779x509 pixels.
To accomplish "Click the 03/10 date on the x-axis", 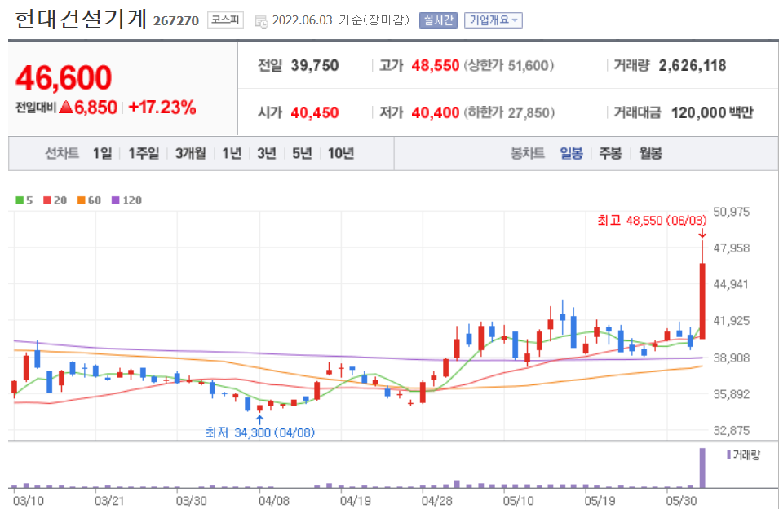I will click(29, 501).
